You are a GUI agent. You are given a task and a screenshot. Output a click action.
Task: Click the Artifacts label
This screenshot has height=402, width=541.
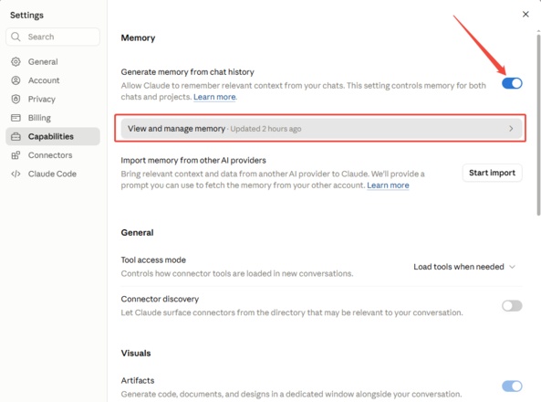click(138, 381)
